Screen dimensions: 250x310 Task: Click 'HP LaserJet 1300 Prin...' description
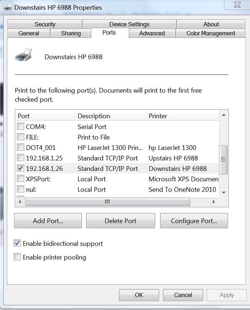(110, 147)
